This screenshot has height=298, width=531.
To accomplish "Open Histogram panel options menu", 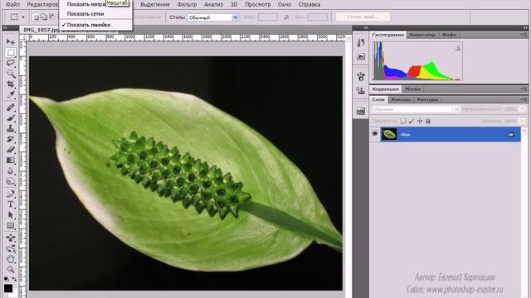I will pos(524,35).
